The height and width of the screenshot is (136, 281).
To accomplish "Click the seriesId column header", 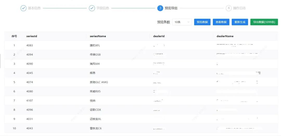I will (32, 36).
